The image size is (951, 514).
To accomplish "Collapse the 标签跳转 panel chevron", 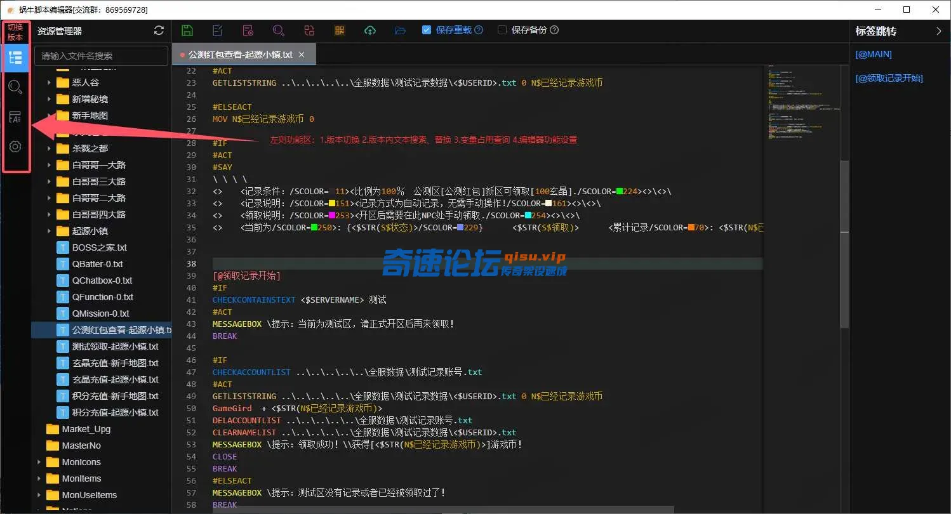I will [x=939, y=31].
